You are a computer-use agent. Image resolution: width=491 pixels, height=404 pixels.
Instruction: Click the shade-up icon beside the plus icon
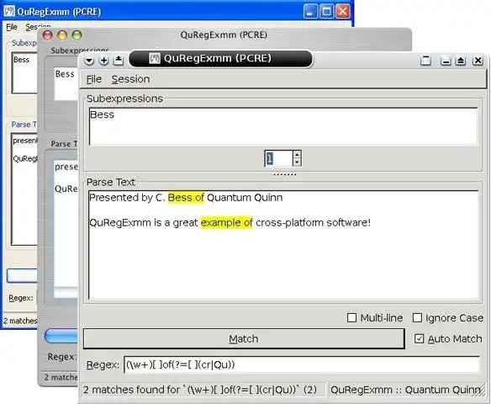[118, 60]
